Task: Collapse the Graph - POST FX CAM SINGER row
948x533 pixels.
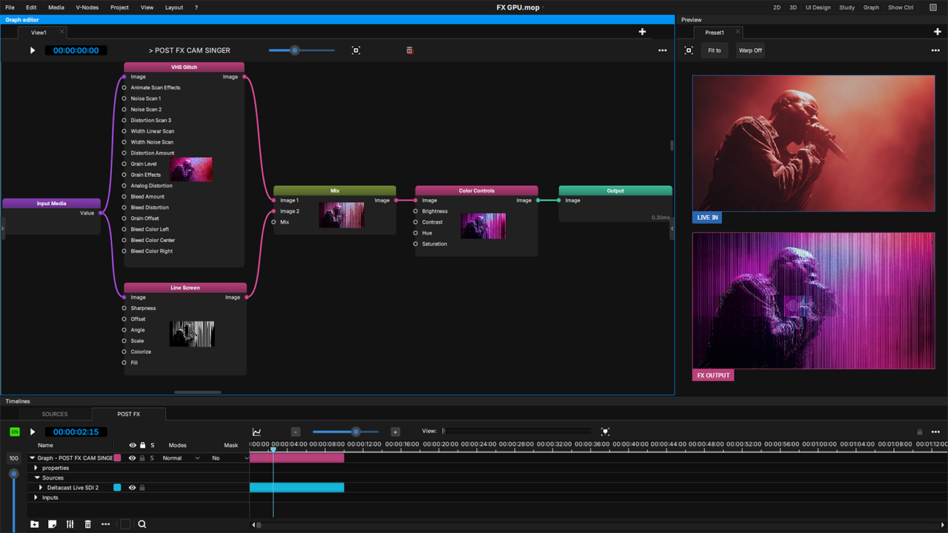Action: click(33, 458)
